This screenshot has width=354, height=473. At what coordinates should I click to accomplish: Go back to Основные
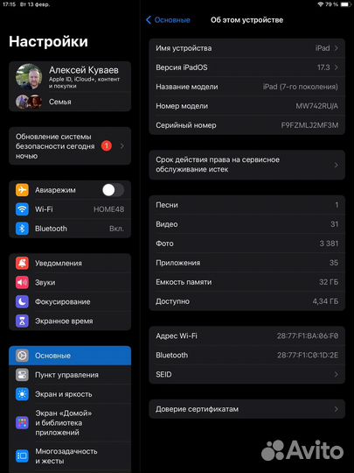pos(168,20)
